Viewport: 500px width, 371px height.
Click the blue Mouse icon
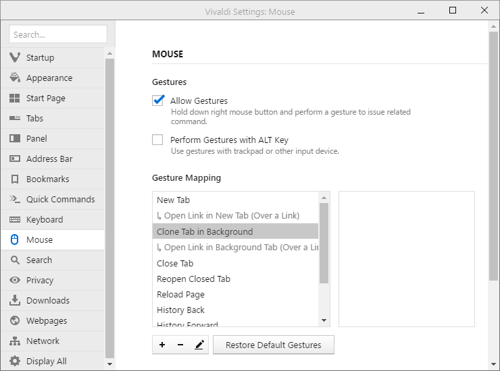tap(15, 239)
